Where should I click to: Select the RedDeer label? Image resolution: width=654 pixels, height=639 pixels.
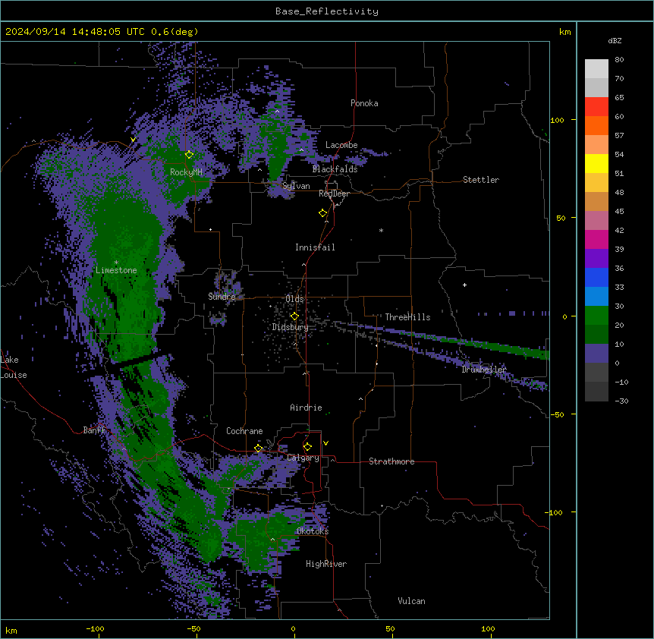click(x=334, y=194)
